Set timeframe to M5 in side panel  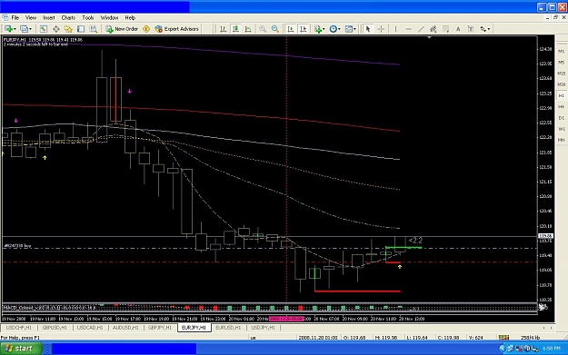click(561, 63)
